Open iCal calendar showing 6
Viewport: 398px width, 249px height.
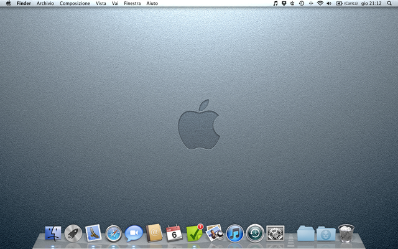pyautogui.click(x=174, y=233)
